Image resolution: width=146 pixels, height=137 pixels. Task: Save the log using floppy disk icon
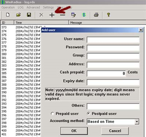(29, 15)
